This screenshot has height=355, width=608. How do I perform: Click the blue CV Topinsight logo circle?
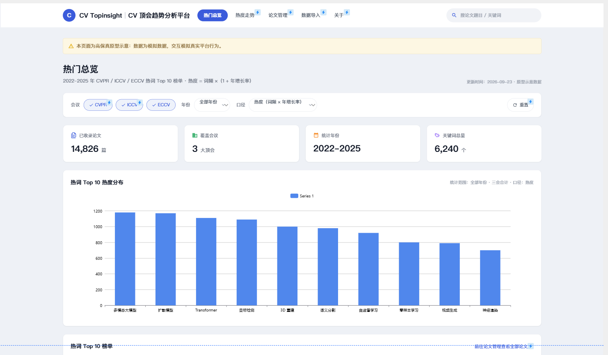69,15
